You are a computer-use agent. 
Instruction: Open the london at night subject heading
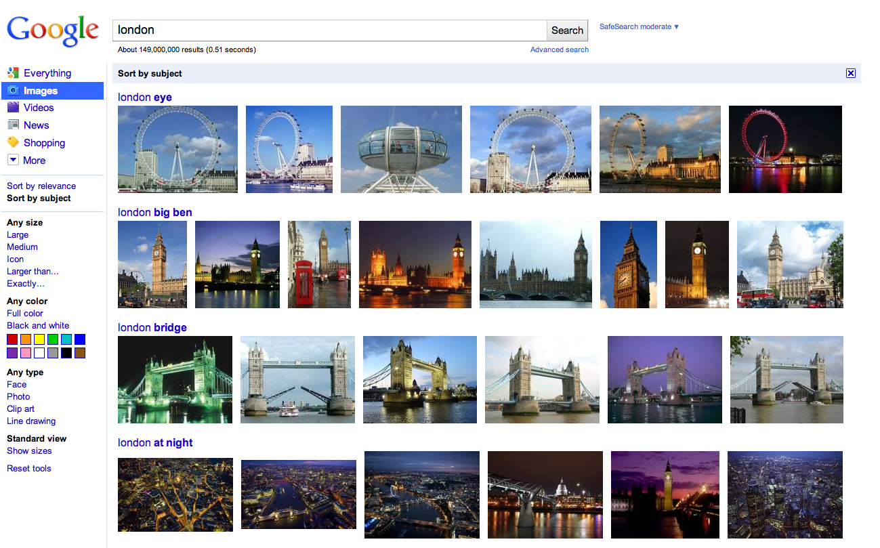(155, 443)
